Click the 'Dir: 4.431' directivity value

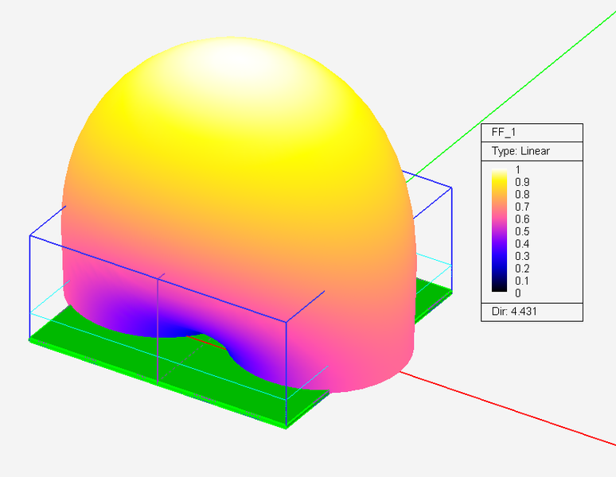point(514,312)
